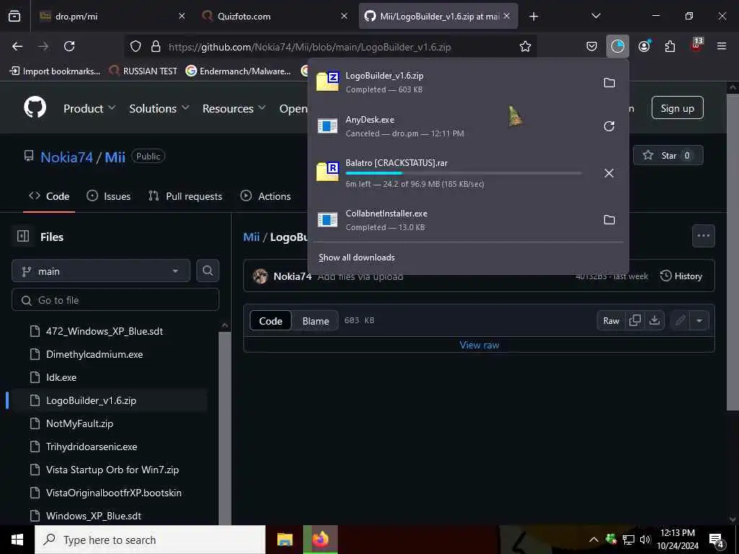Expand the Product navigation dropdown
Screen dimensions: 739x554
tap(89, 108)
